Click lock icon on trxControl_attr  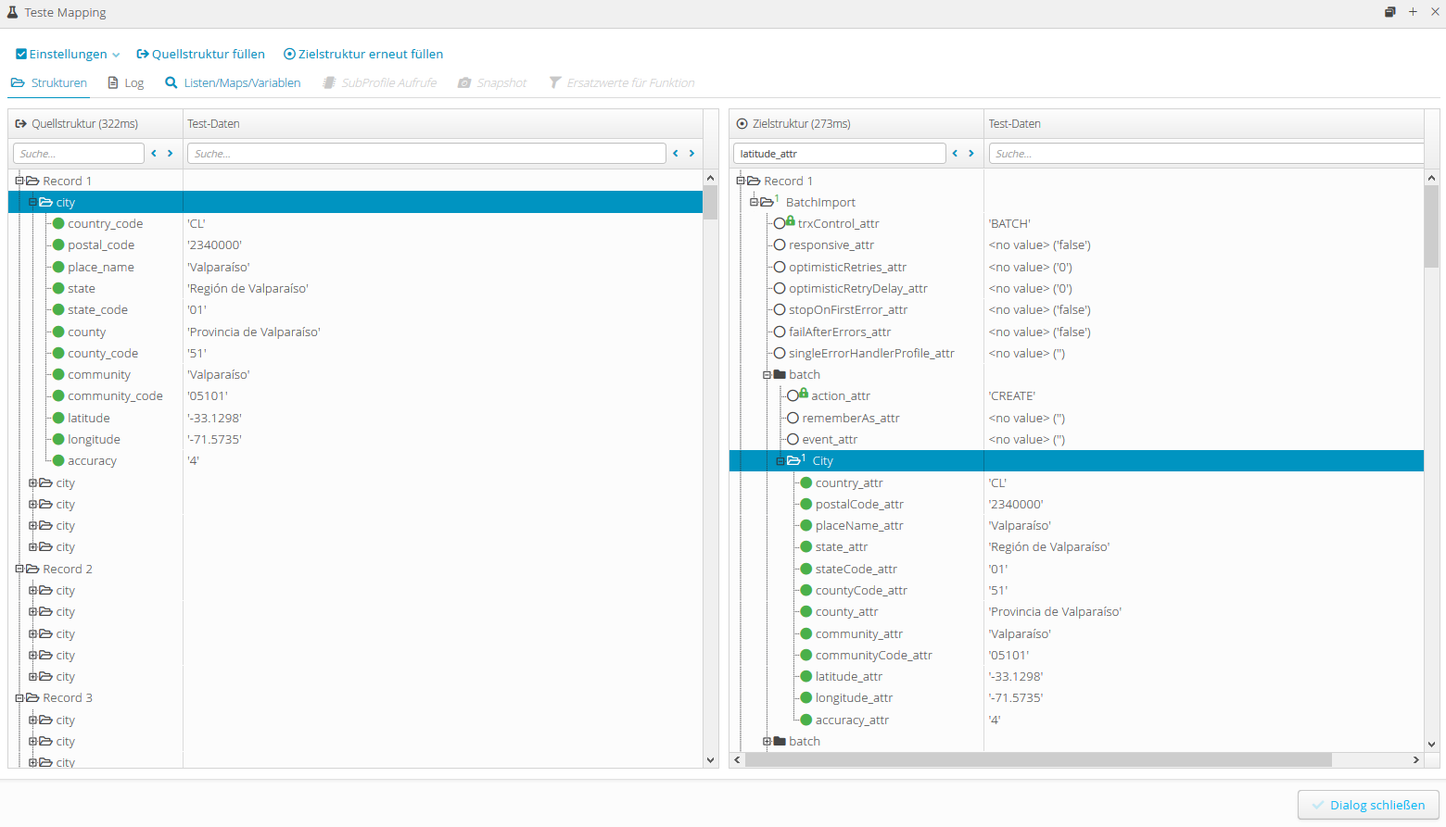(x=791, y=221)
